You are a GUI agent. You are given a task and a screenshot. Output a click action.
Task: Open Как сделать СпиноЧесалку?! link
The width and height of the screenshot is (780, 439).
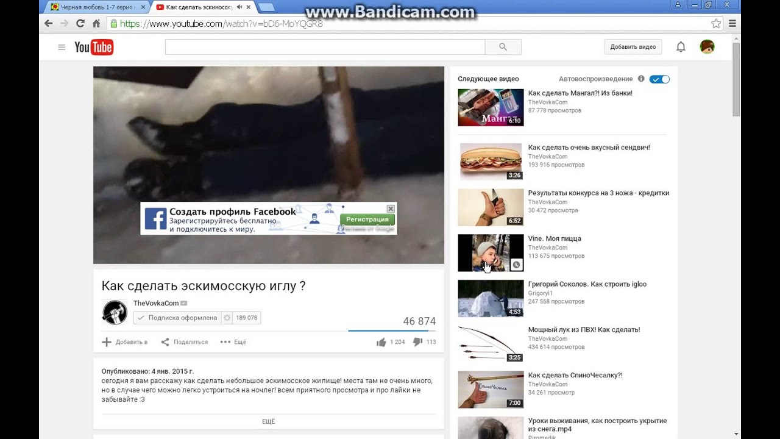click(x=575, y=376)
